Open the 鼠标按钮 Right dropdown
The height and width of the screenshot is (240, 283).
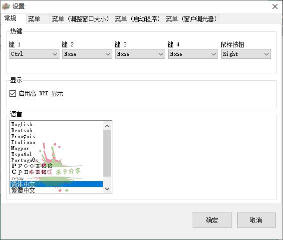(246, 54)
